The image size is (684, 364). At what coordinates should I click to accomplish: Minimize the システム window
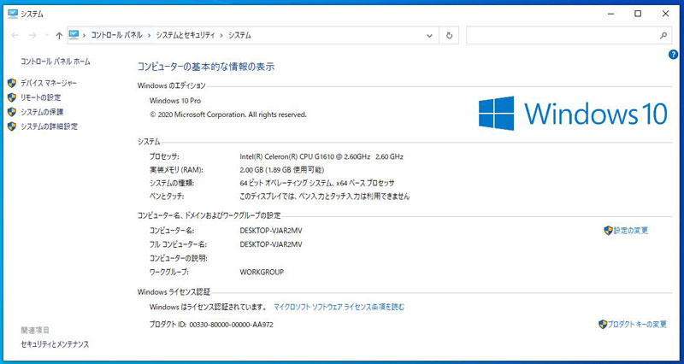click(610, 14)
